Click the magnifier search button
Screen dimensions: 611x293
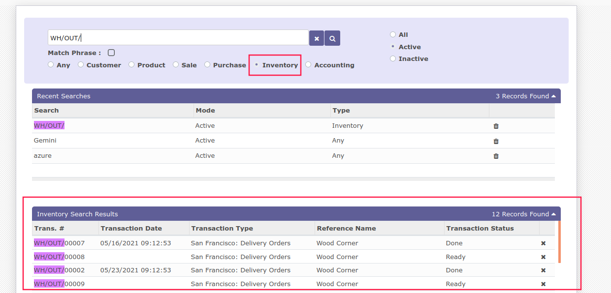(x=332, y=38)
